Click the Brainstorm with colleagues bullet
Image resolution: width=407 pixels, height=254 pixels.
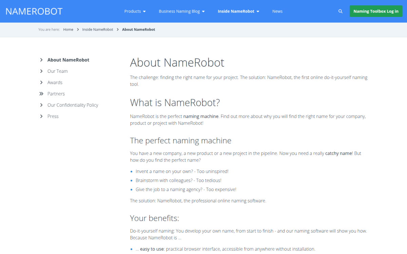(x=178, y=181)
